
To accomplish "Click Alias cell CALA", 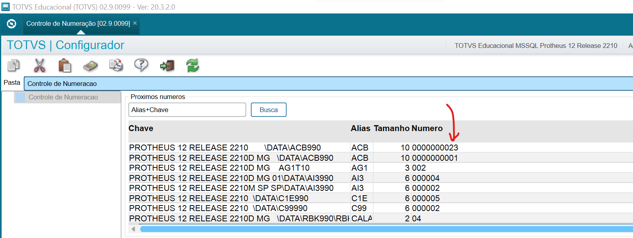I will tap(361, 219).
